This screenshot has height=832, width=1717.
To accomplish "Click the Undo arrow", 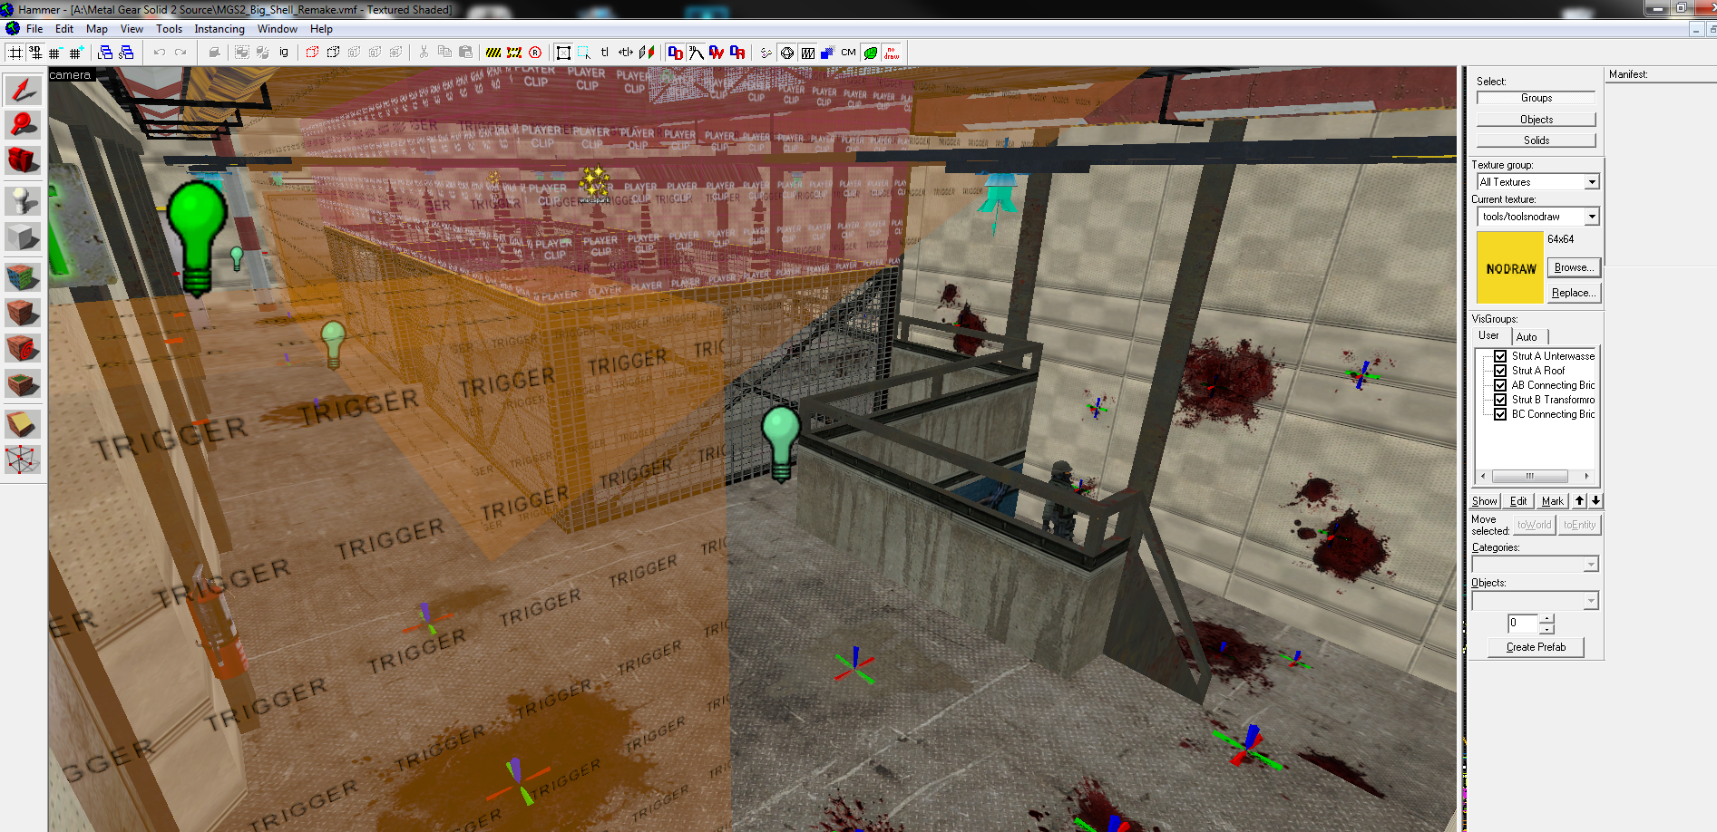I will 159,53.
